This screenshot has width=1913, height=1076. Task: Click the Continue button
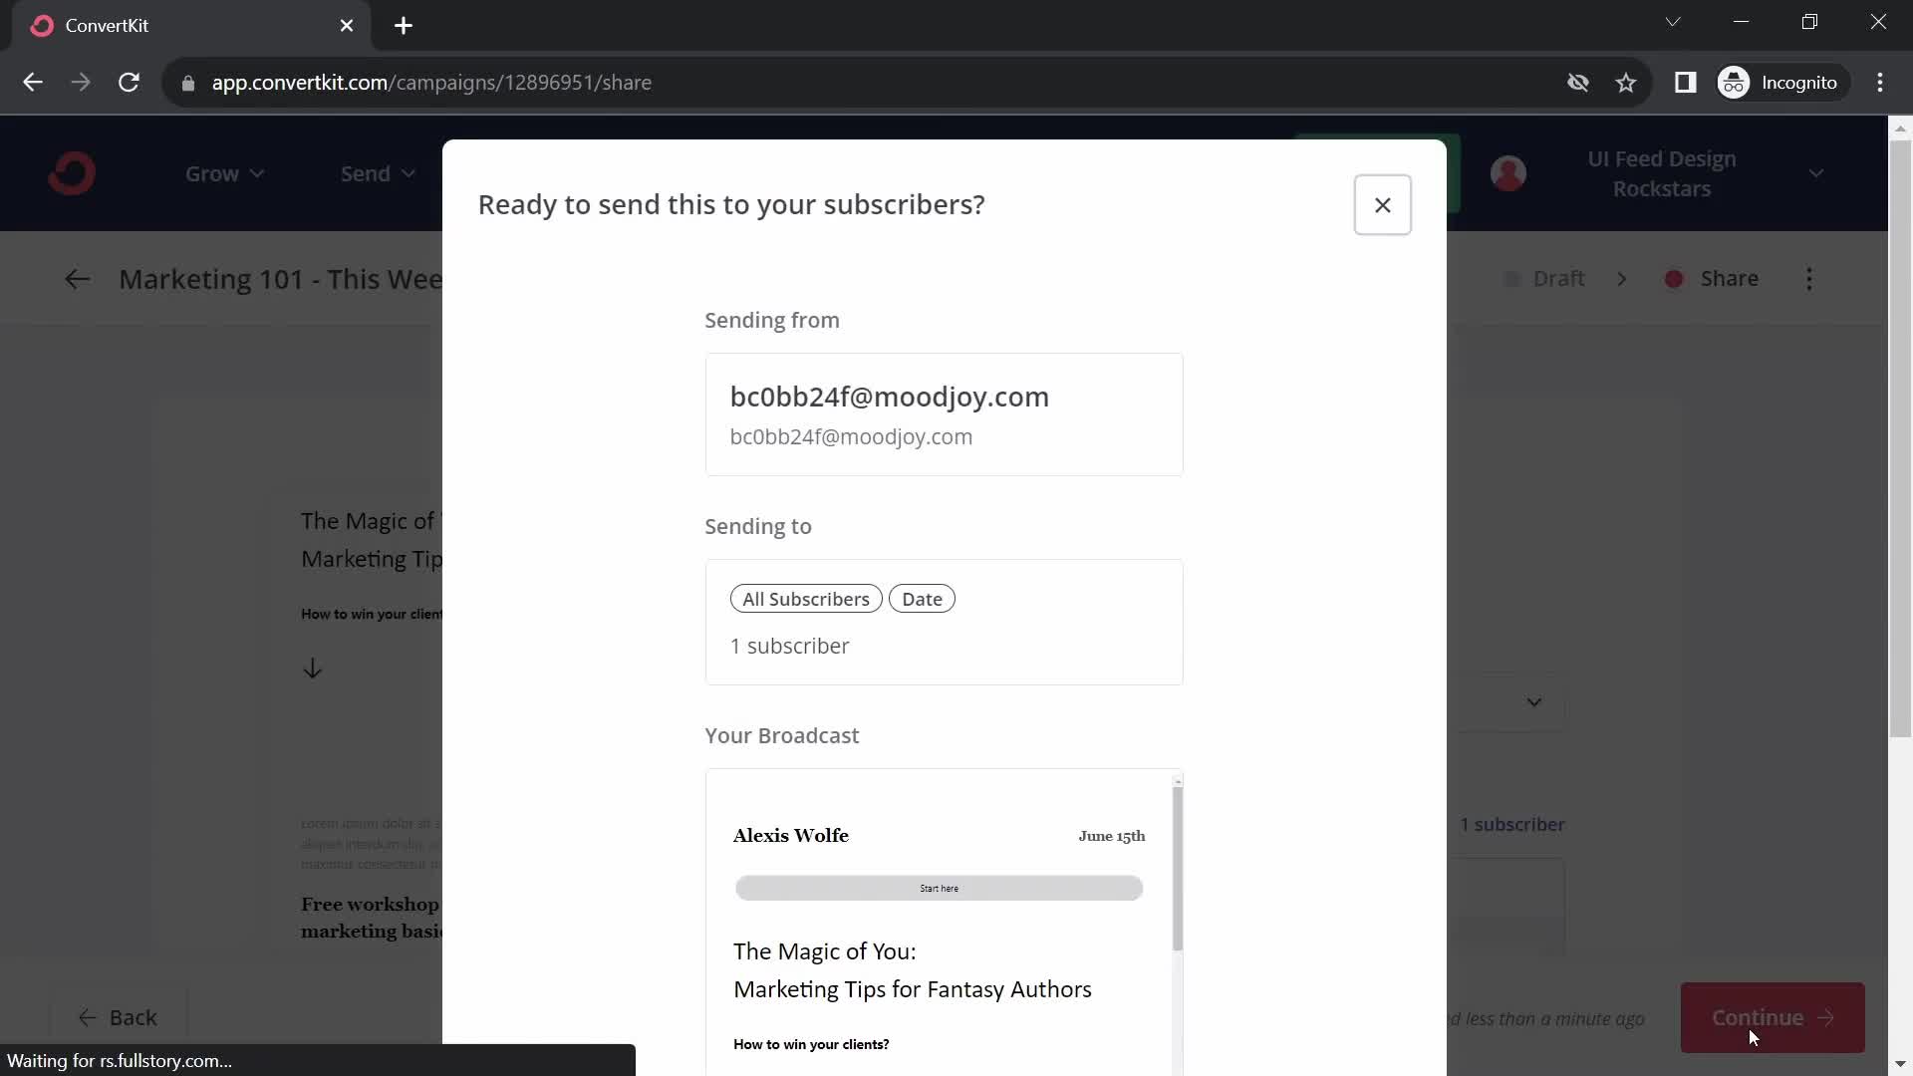click(1772, 1017)
